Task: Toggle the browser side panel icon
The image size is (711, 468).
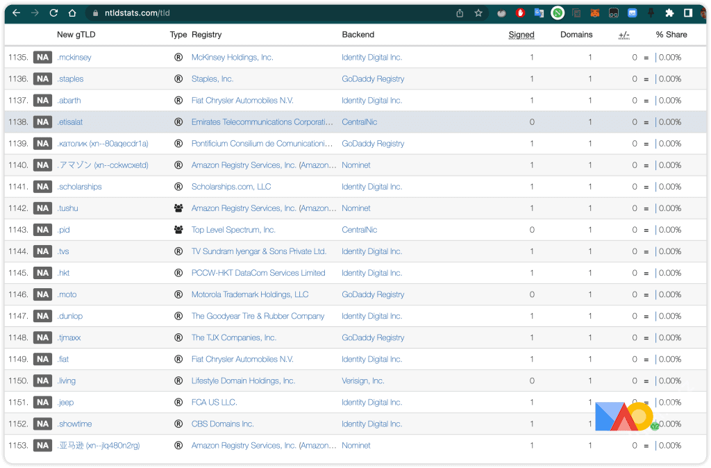Action: point(688,13)
